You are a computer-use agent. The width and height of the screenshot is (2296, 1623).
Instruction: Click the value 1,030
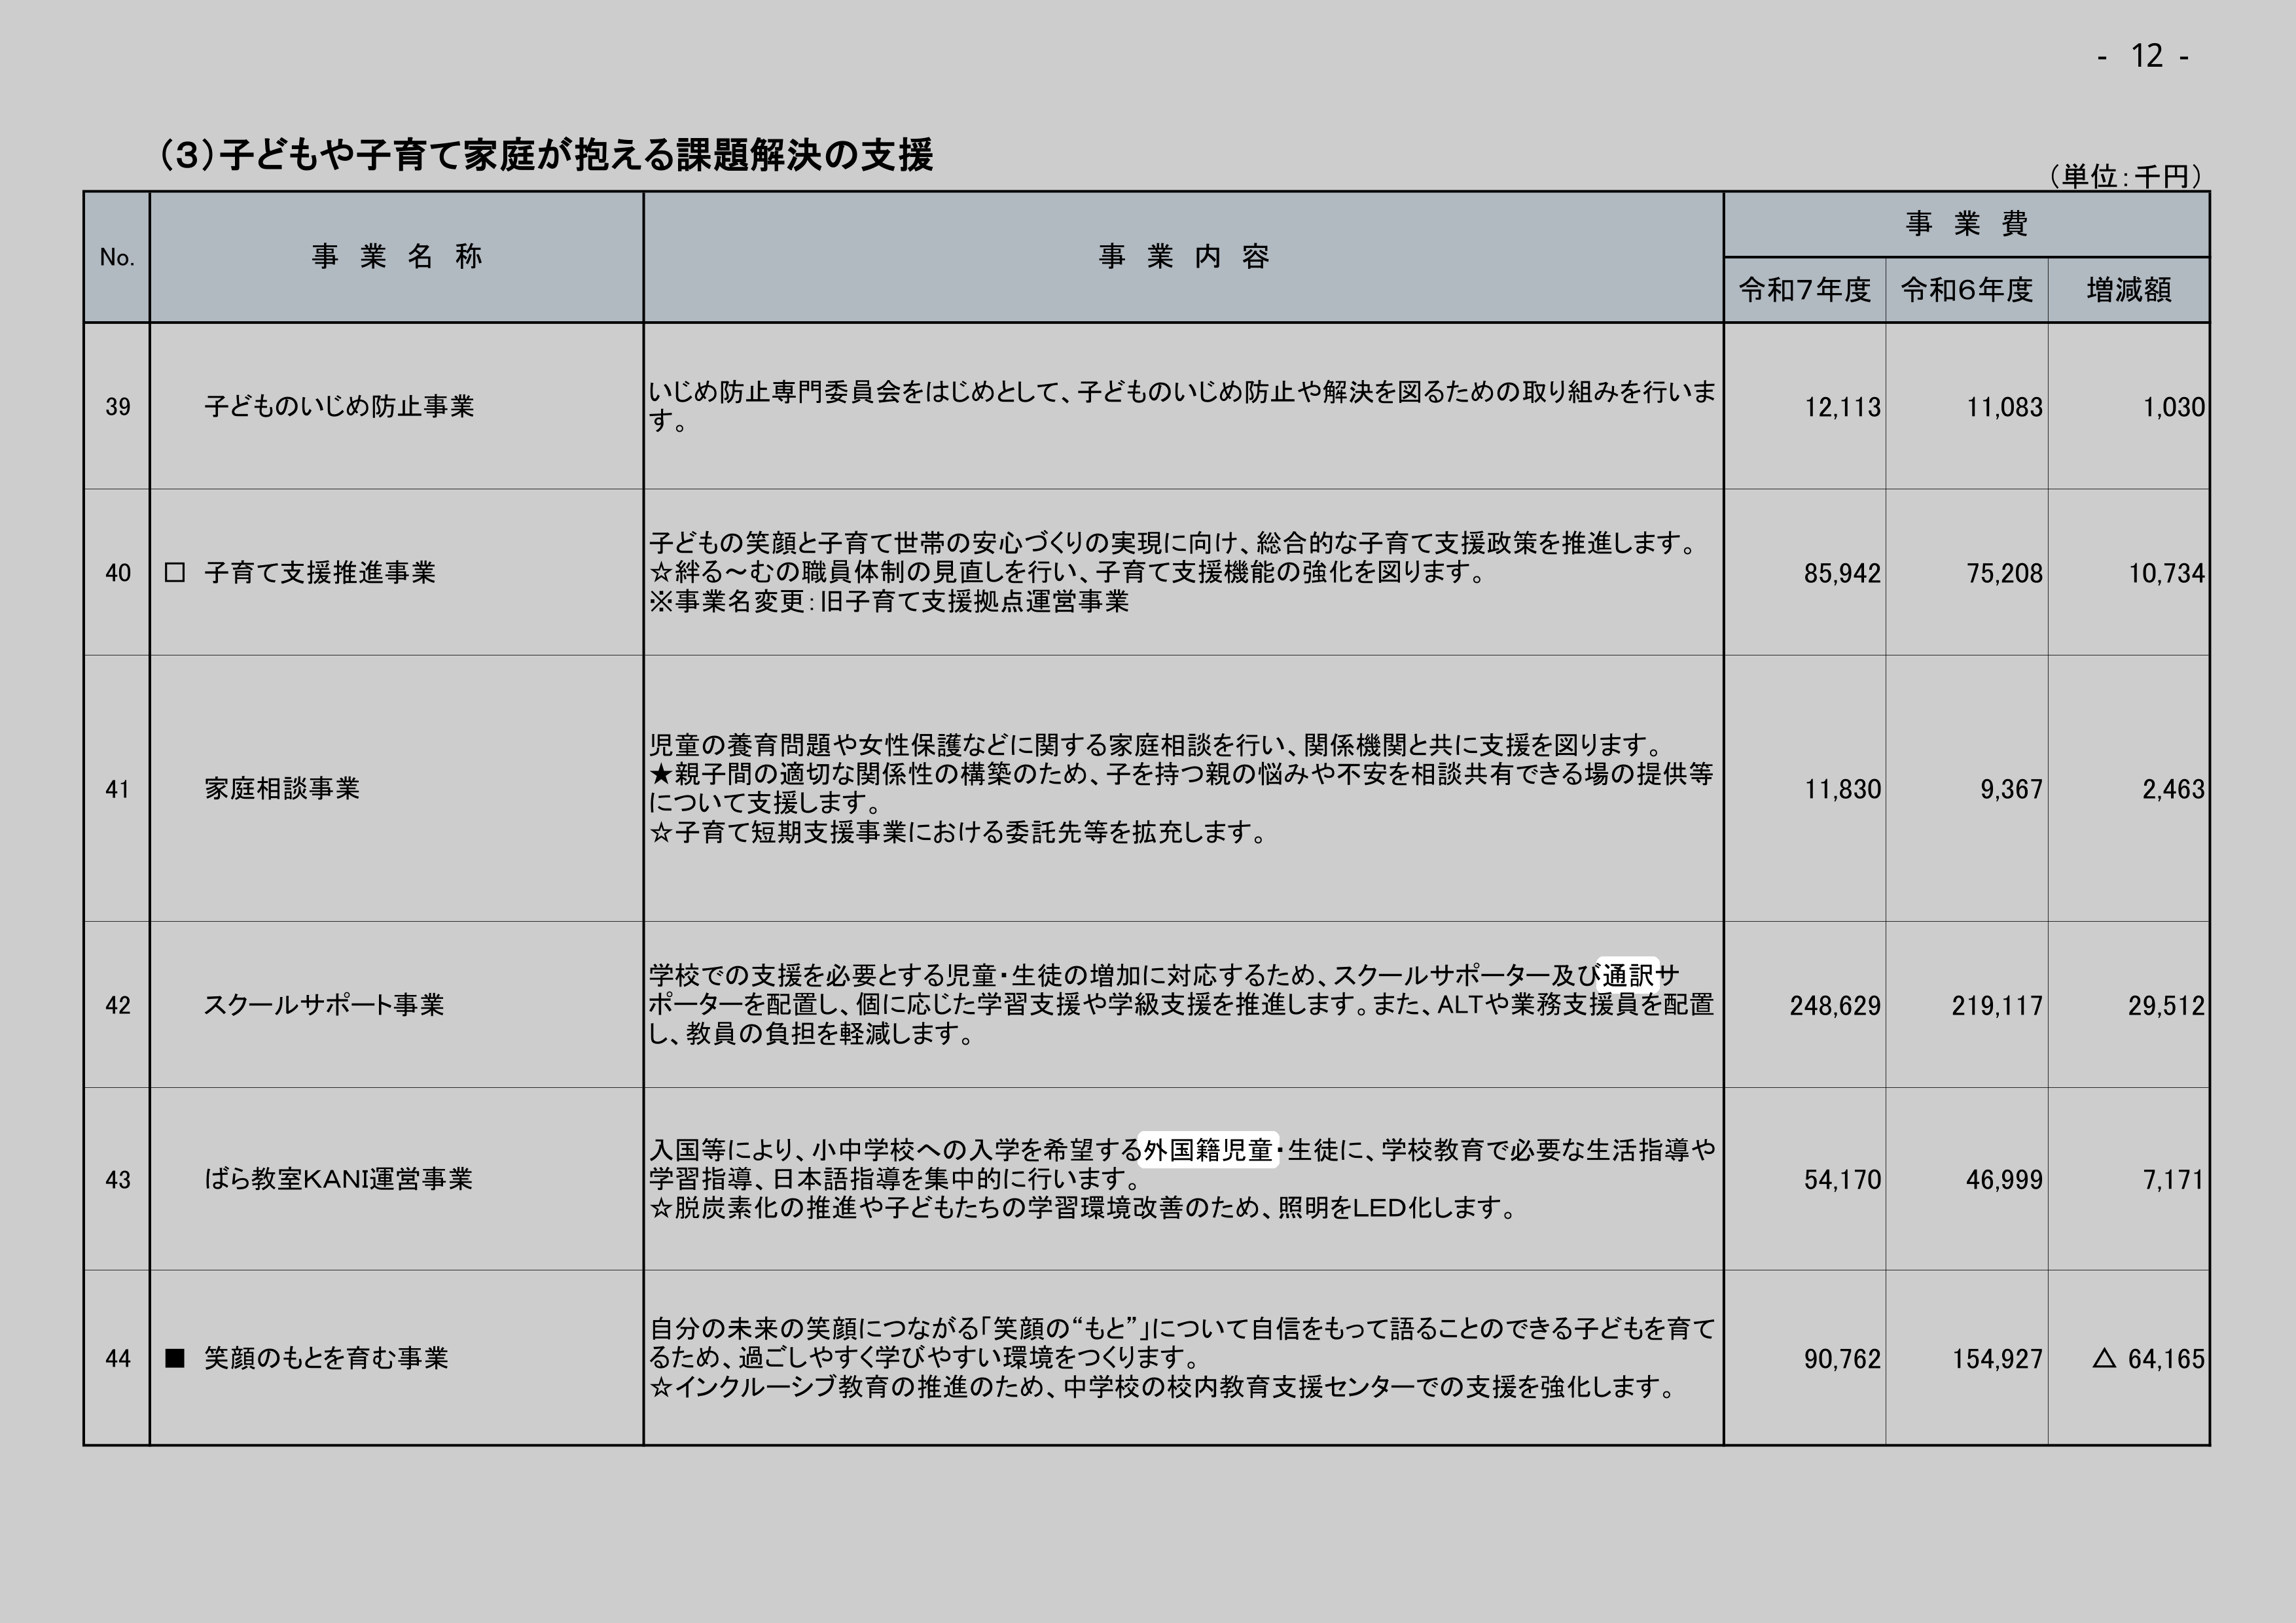pyautogui.click(x=2173, y=408)
